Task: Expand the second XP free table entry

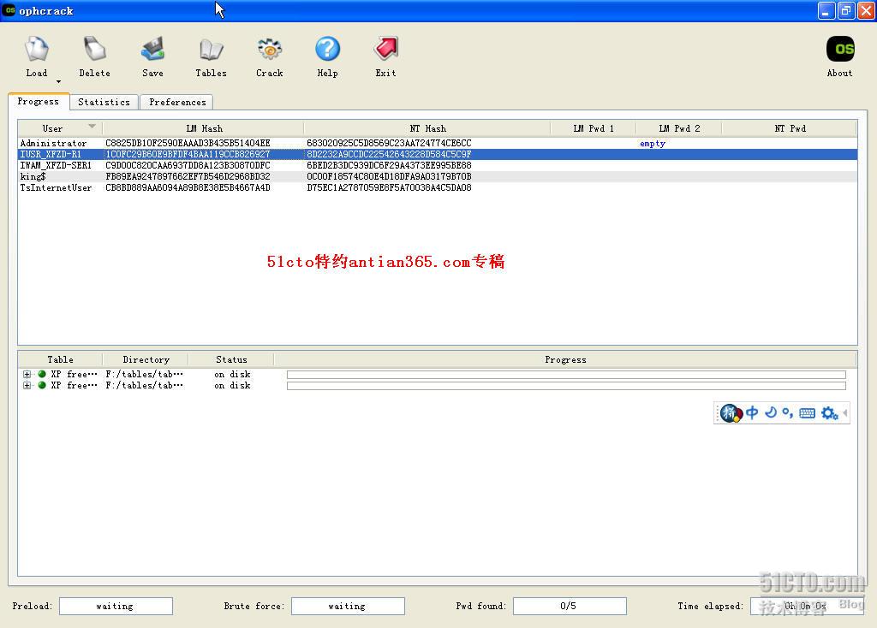Action: pos(27,386)
